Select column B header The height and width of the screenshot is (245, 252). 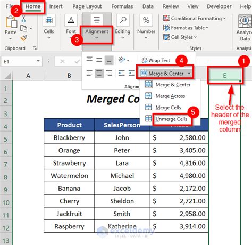[x=69, y=76]
